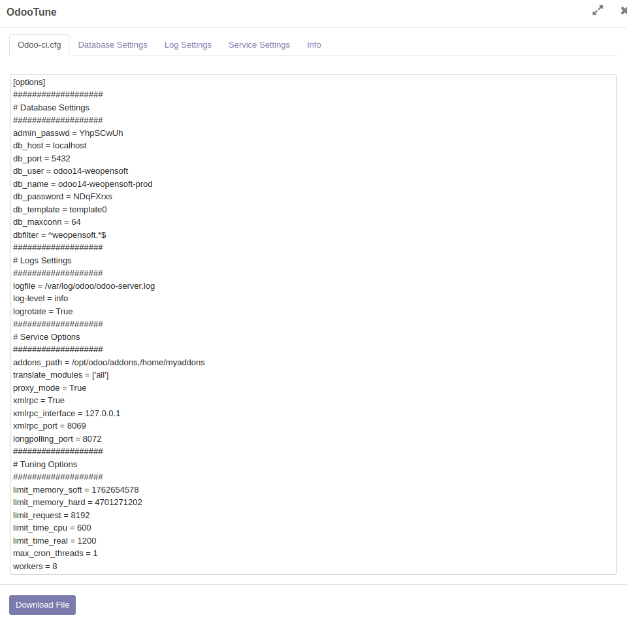Click the workers = 8 line
The width and height of the screenshot is (627, 624).
click(35, 567)
